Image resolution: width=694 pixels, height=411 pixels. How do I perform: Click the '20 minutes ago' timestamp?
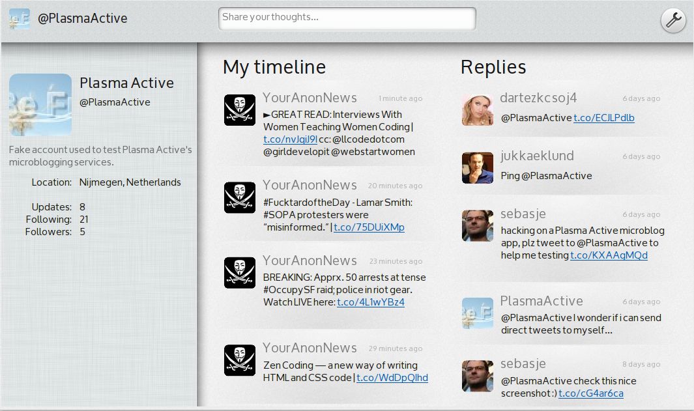pyautogui.click(x=396, y=186)
